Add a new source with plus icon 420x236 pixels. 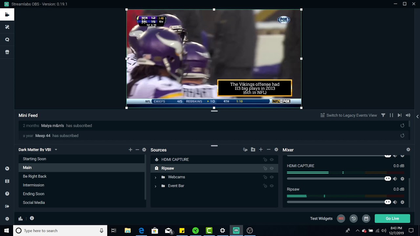(x=261, y=150)
